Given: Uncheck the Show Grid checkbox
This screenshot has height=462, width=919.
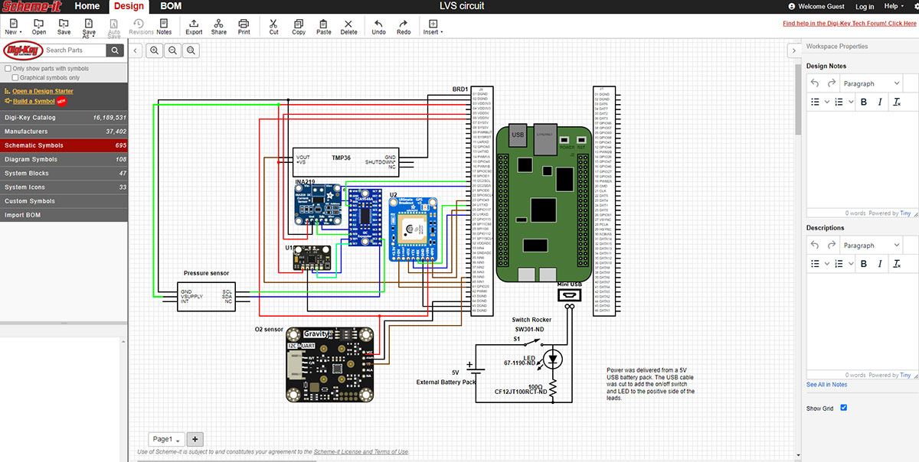Looking at the screenshot, I should coord(844,408).
